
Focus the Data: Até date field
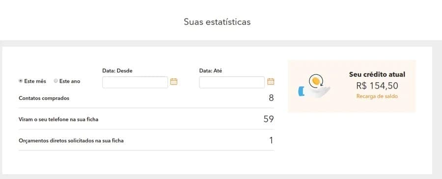[232, 82]
